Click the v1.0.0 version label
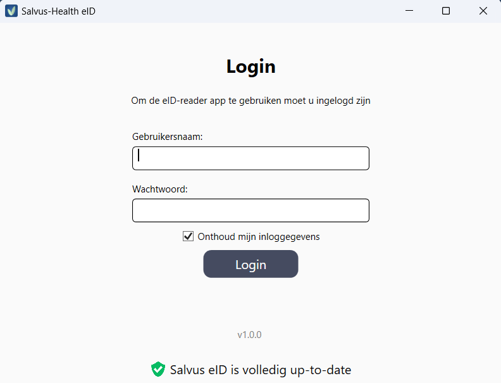Image resolution: width=501 pixels, height=383 pixels. tap(249, 335)
